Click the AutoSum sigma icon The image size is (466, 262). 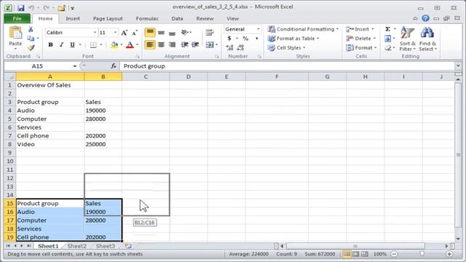(387, 29)
